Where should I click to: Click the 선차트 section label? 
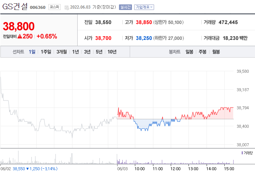pyautogui.click(x=18, y=52)
